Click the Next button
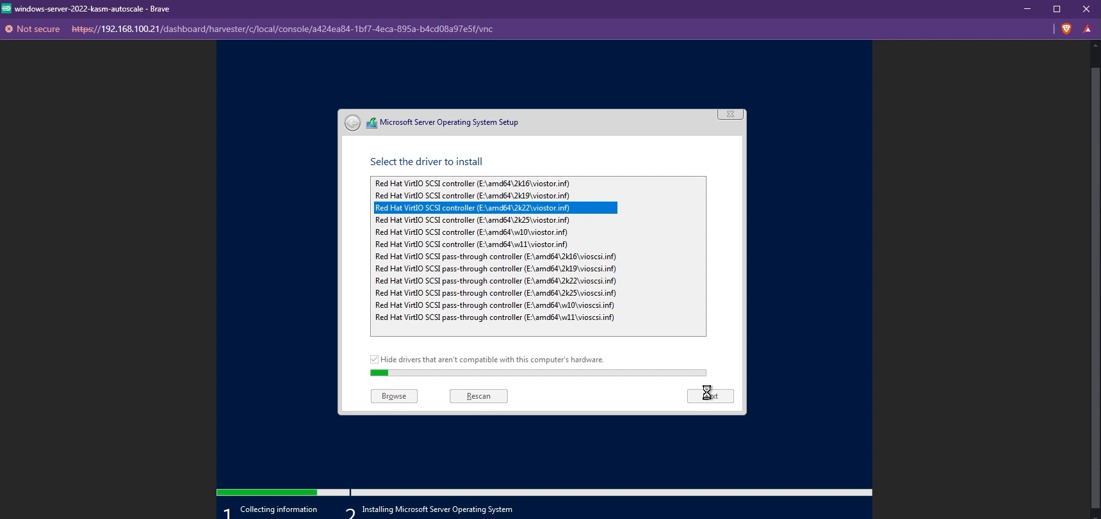Screen dimensions: 1101x519 [710, 396]
